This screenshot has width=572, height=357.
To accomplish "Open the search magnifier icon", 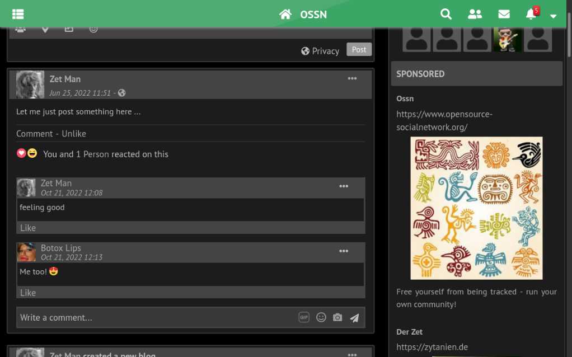I will point(446,14).
